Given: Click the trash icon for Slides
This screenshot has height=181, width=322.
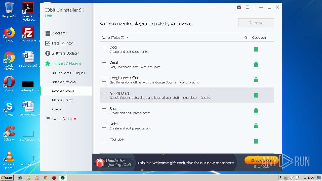Looking at the screenshot, I should point(256,126).
